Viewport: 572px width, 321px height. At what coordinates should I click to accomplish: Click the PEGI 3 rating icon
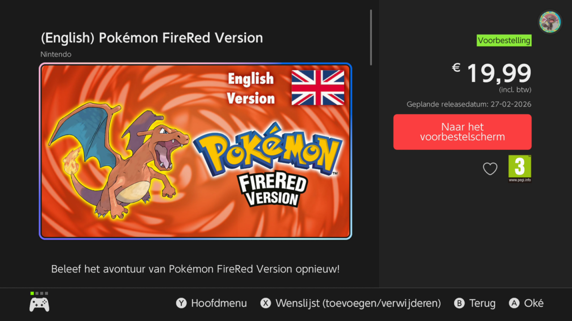click(520, 168)
